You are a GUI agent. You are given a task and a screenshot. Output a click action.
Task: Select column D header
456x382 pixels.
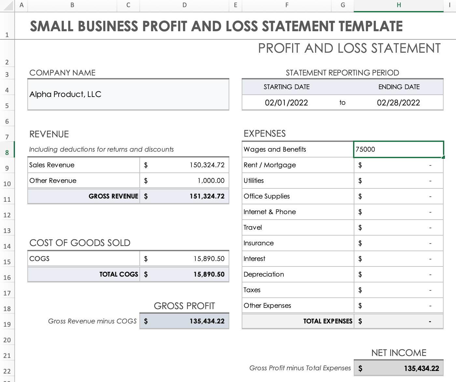pos(184,5)
